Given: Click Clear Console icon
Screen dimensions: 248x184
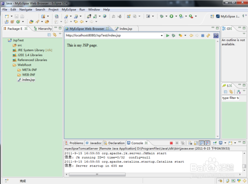Looking at the screenshot, I should pyautogui.click(x=190, y=143).
